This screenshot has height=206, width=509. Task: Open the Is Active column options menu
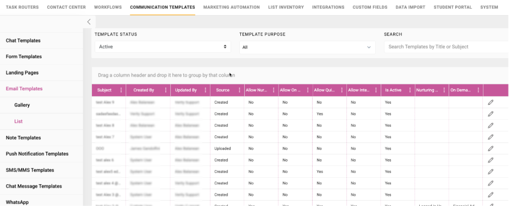410,90
